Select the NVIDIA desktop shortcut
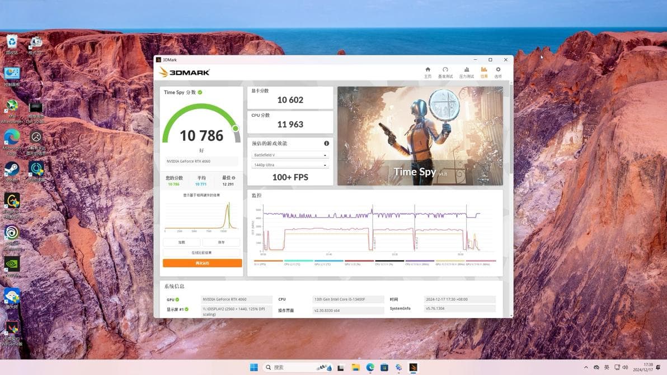667x375 pixels. point(12,268)
